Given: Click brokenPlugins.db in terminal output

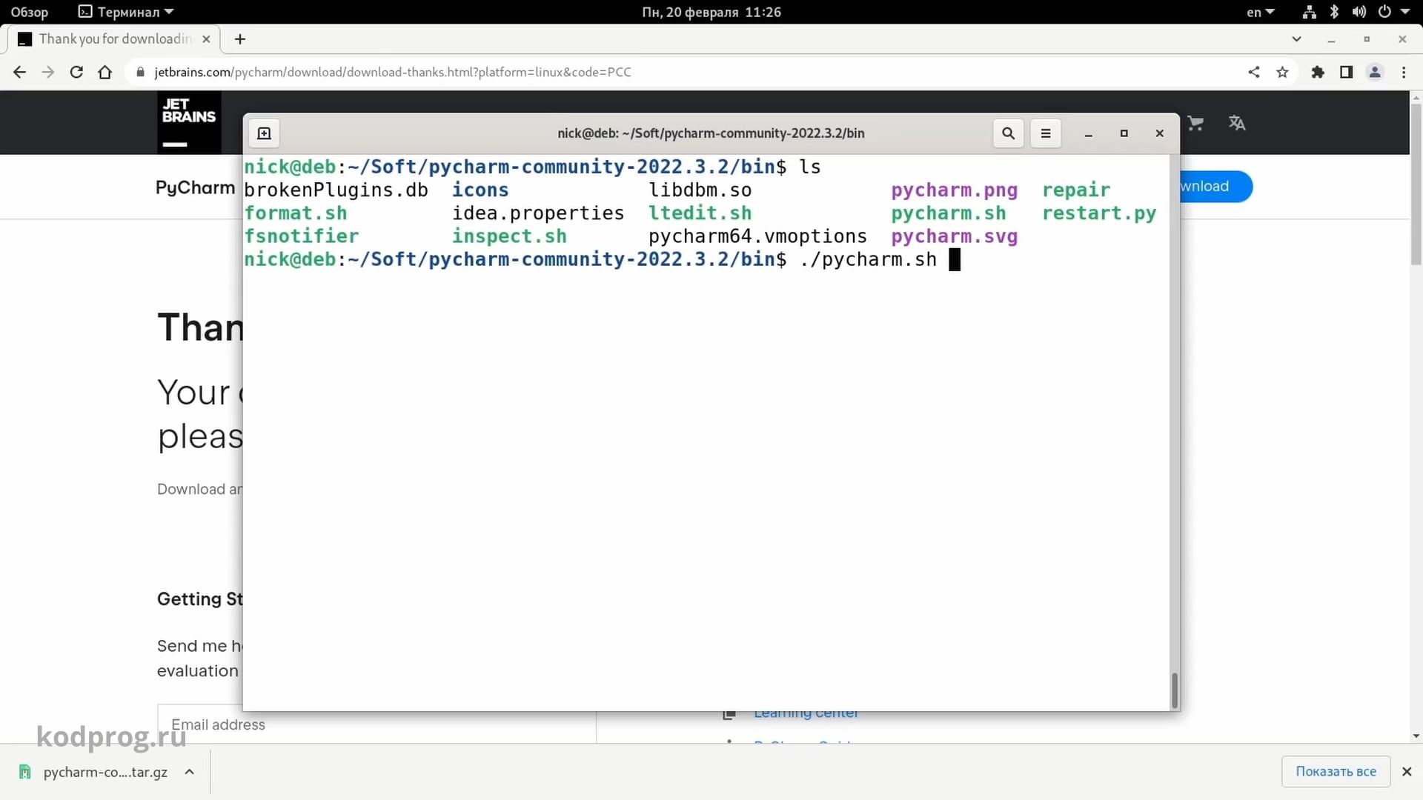Looking at the screenshot, I should pyautogui.click(x=336, y=190).
